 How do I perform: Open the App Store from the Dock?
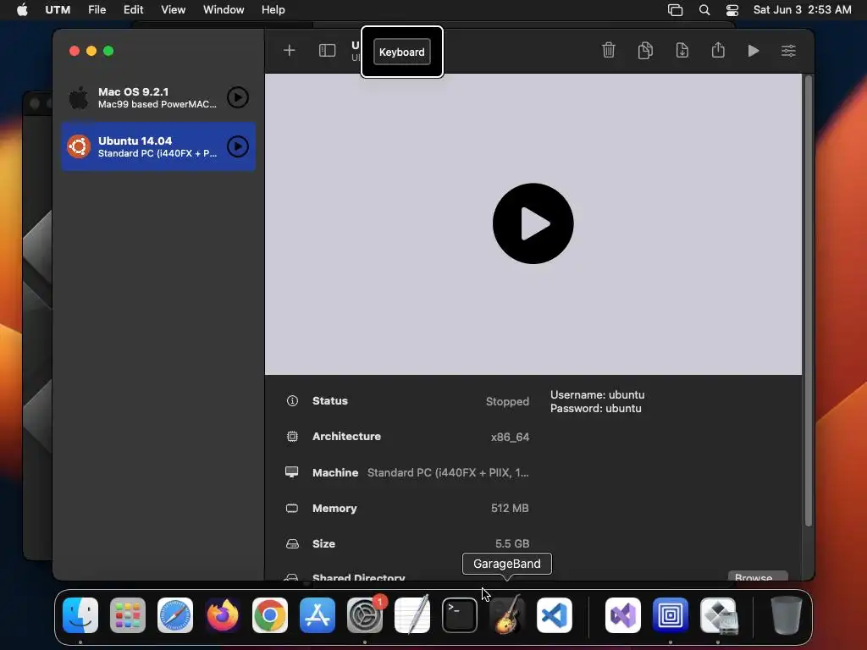(x=318, y=615)
